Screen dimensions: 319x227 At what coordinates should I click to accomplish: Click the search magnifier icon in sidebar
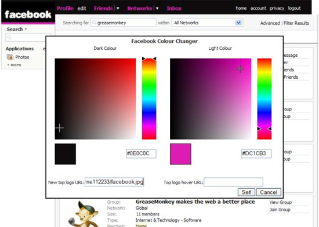[9, 38]
